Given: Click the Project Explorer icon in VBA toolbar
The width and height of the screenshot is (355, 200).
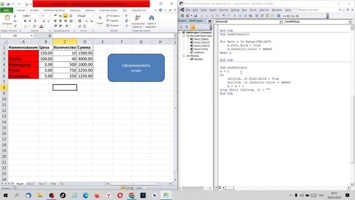Looking at the screenshot, I should pyautogui.click(x=256, y=16).
